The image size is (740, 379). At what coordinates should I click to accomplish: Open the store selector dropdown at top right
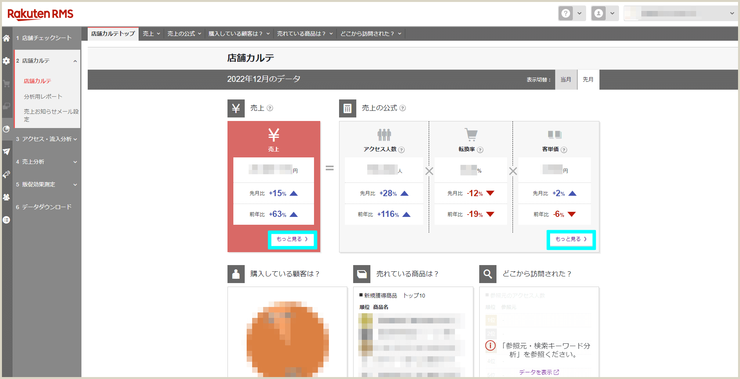point(681,13)
